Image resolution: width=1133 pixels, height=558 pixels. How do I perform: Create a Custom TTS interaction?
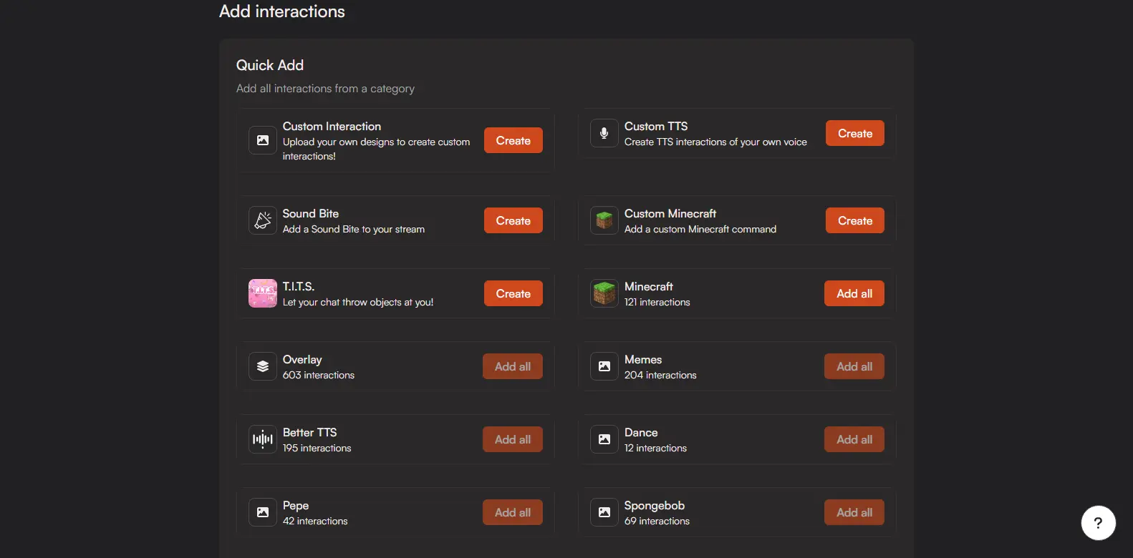(855, 133)
